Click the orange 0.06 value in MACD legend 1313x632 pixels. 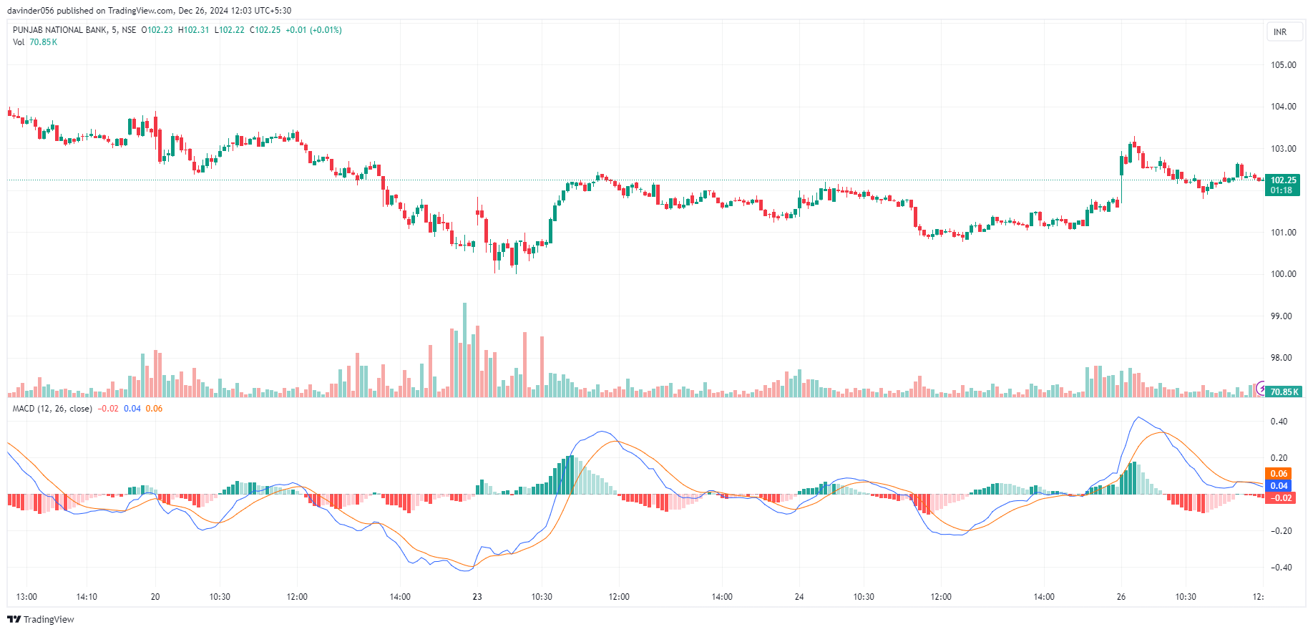[154, 409]
